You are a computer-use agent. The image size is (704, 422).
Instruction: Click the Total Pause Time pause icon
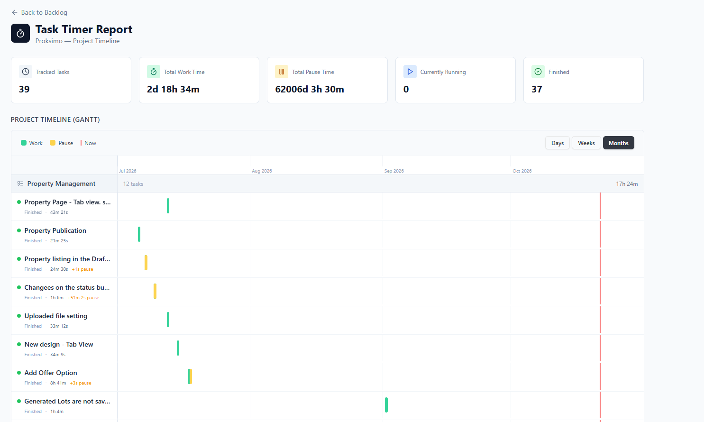(282, 72)
